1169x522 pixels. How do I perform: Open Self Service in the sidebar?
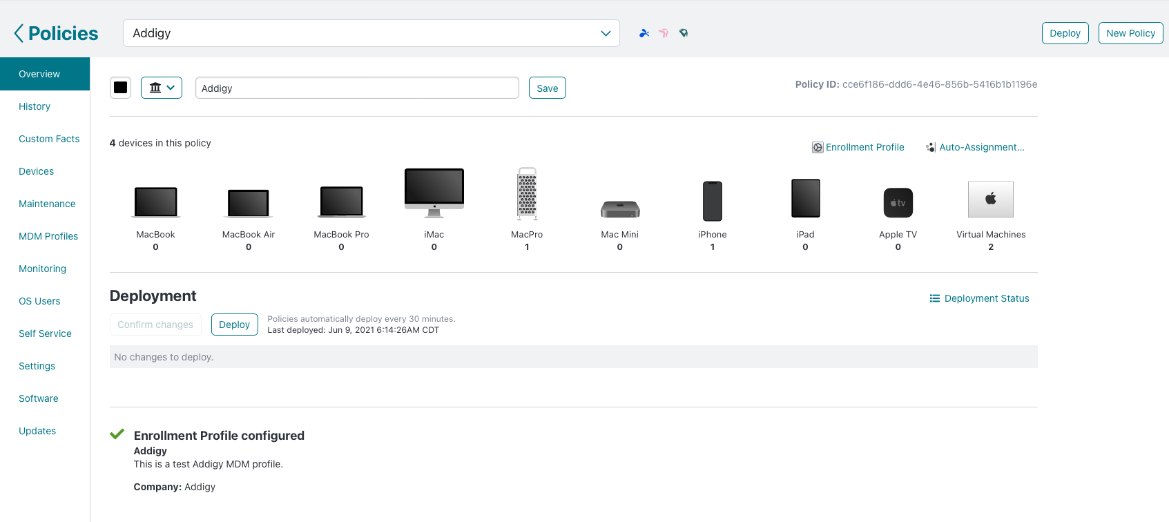(x=45, y=333)
